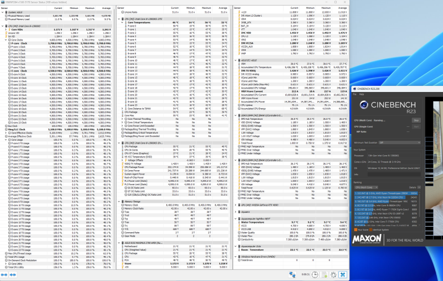Click the 0:00:31 elapsed timer text

306,274
